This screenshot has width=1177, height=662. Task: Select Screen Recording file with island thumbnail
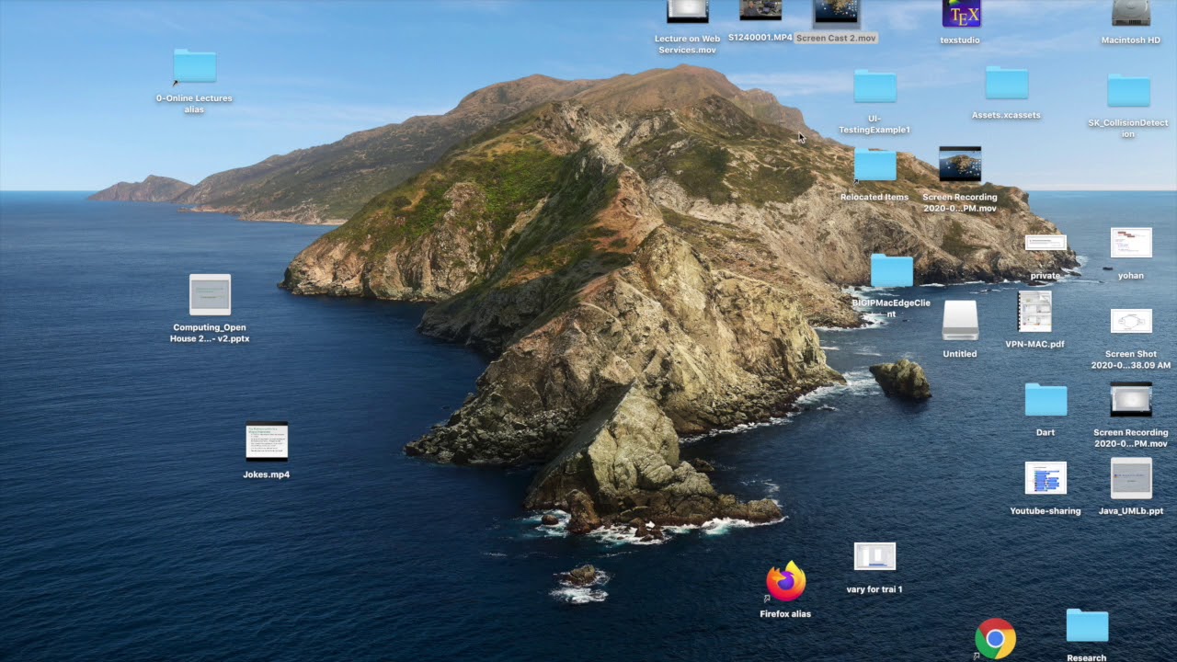tap(960, 165)
